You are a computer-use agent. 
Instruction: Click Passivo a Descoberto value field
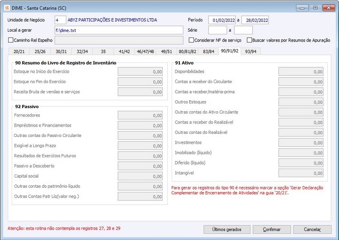(x=140, y=166)
